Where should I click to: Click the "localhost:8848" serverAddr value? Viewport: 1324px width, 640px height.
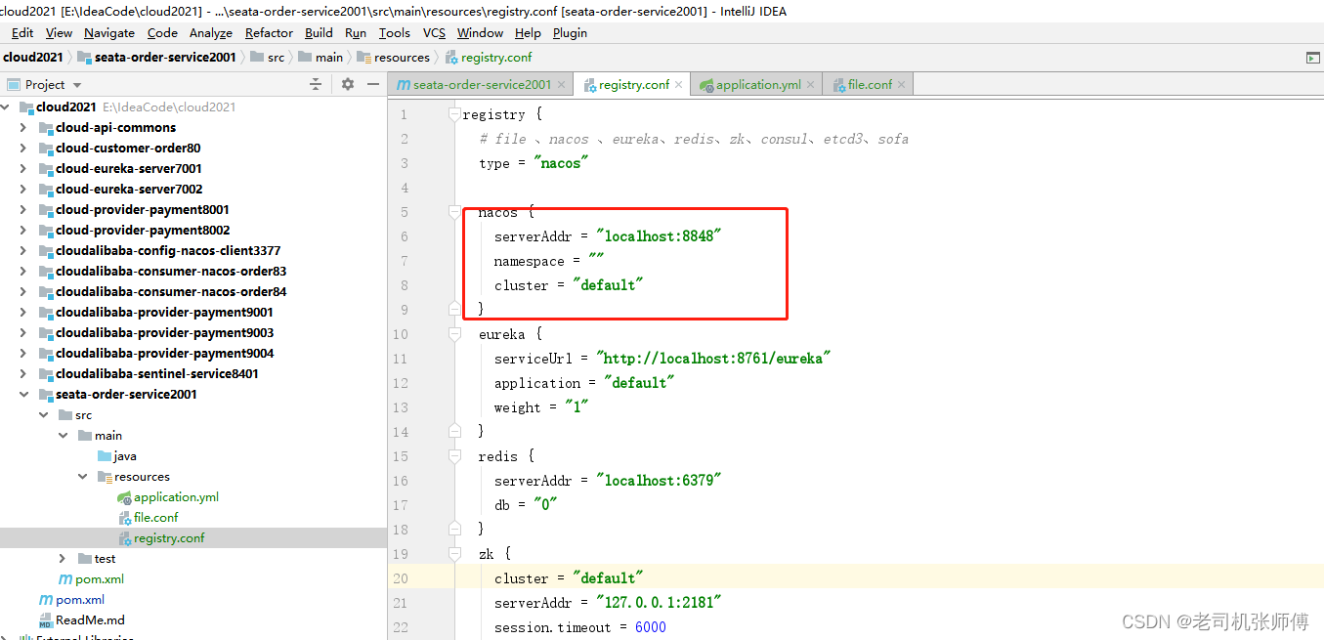[659, 236]
